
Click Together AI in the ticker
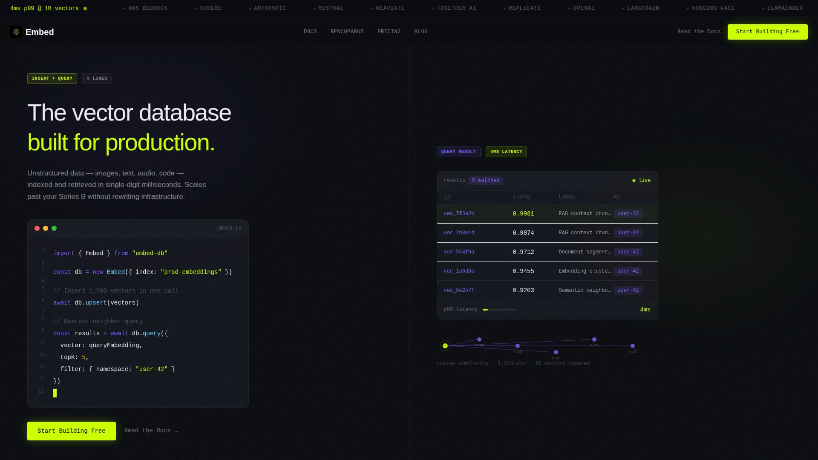(454, 9)
